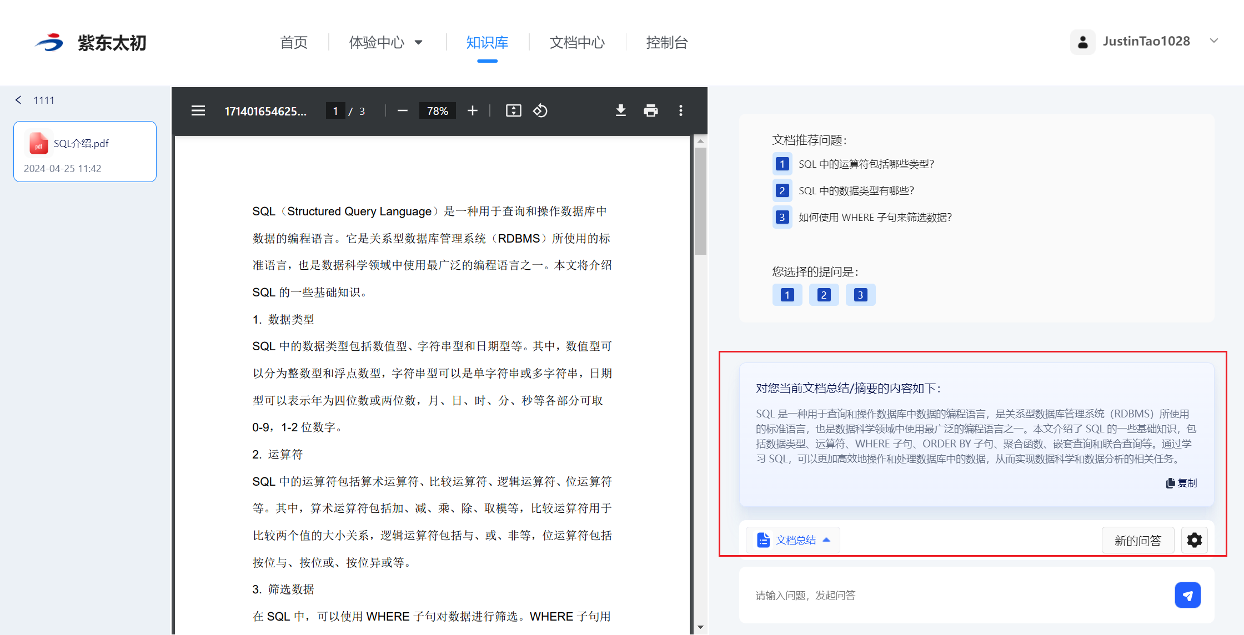Click number 1 badge beside the 运算符 question

point(782,164)
